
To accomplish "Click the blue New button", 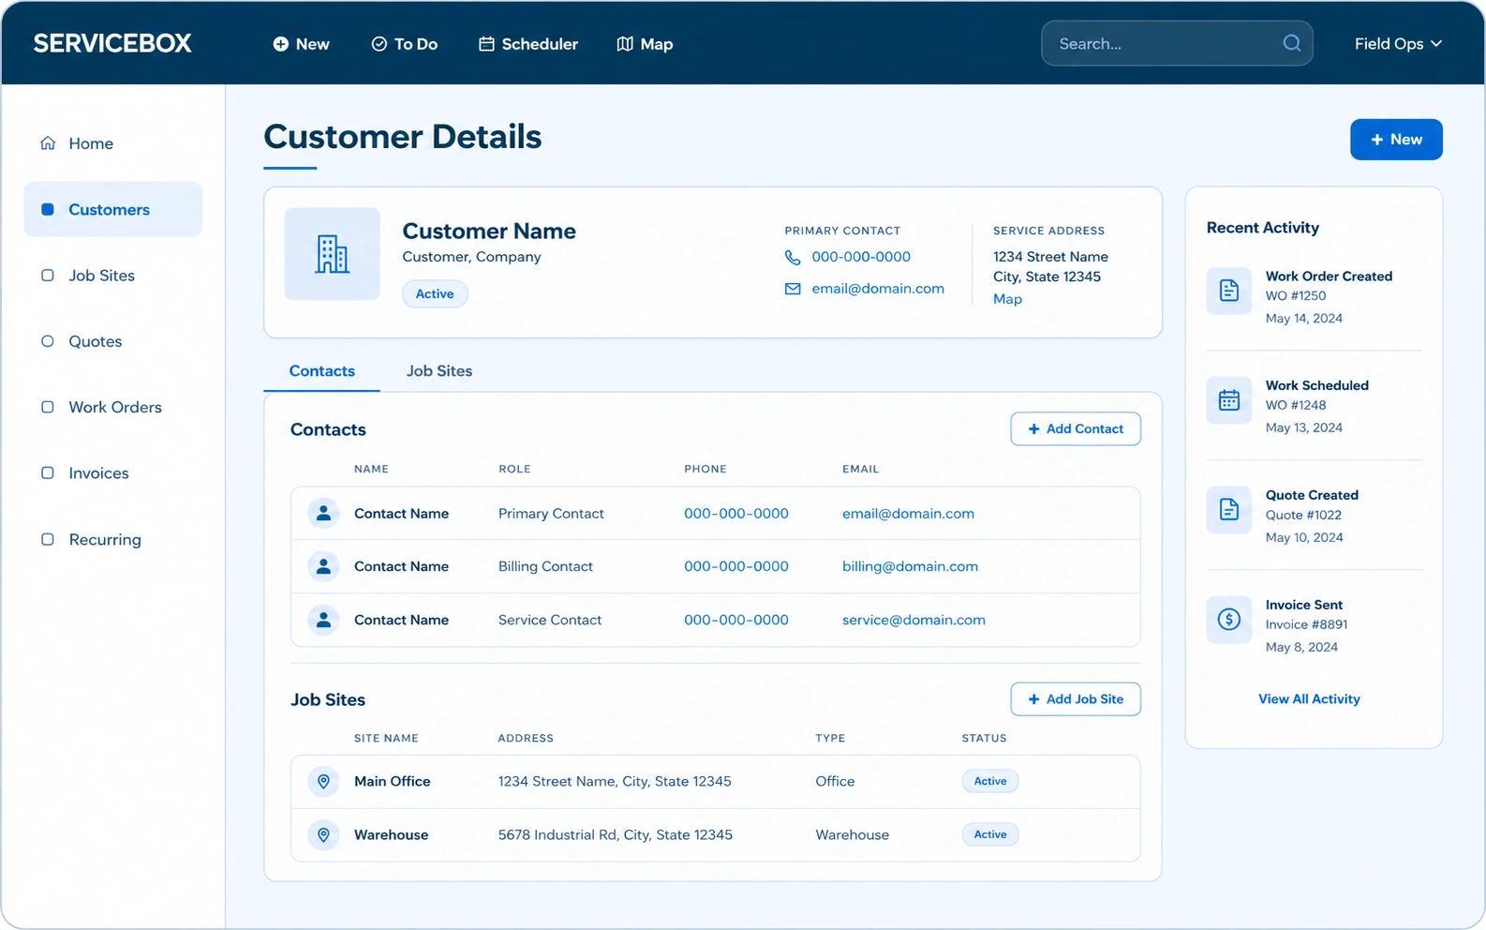I will tap(1396, 140).
